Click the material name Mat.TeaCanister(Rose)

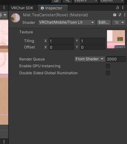point(46,15)
